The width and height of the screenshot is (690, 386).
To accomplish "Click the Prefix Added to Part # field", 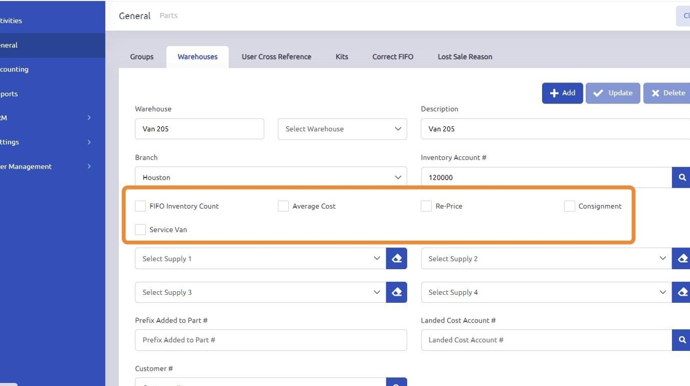I will (x=270, y=340).
